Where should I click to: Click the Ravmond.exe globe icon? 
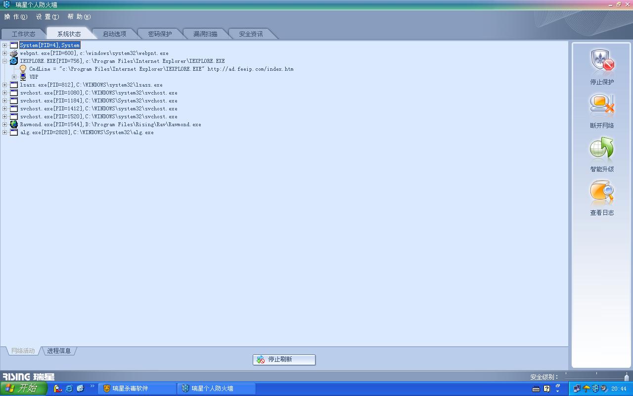tap(14, 124)
